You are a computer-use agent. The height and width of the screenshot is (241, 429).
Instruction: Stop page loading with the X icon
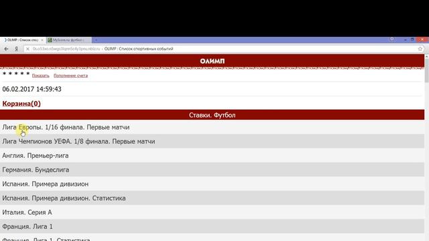click(27, 49)
